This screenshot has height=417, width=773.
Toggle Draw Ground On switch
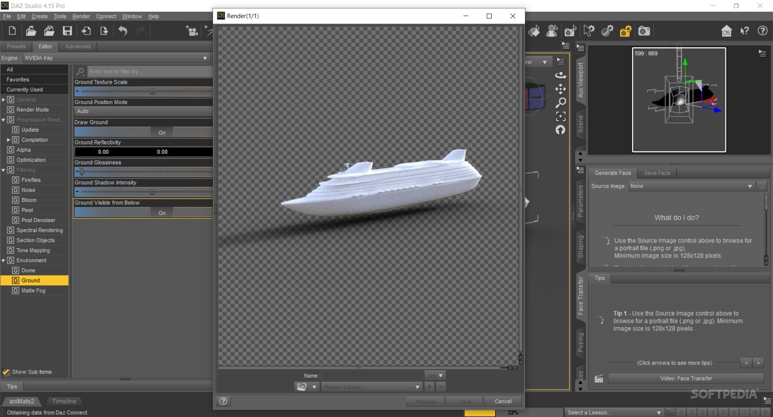[x=162, y=132]
